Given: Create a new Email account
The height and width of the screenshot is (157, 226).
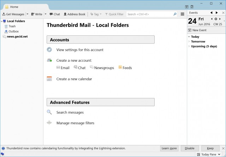Looking at the screenshot, I should 63,68.
